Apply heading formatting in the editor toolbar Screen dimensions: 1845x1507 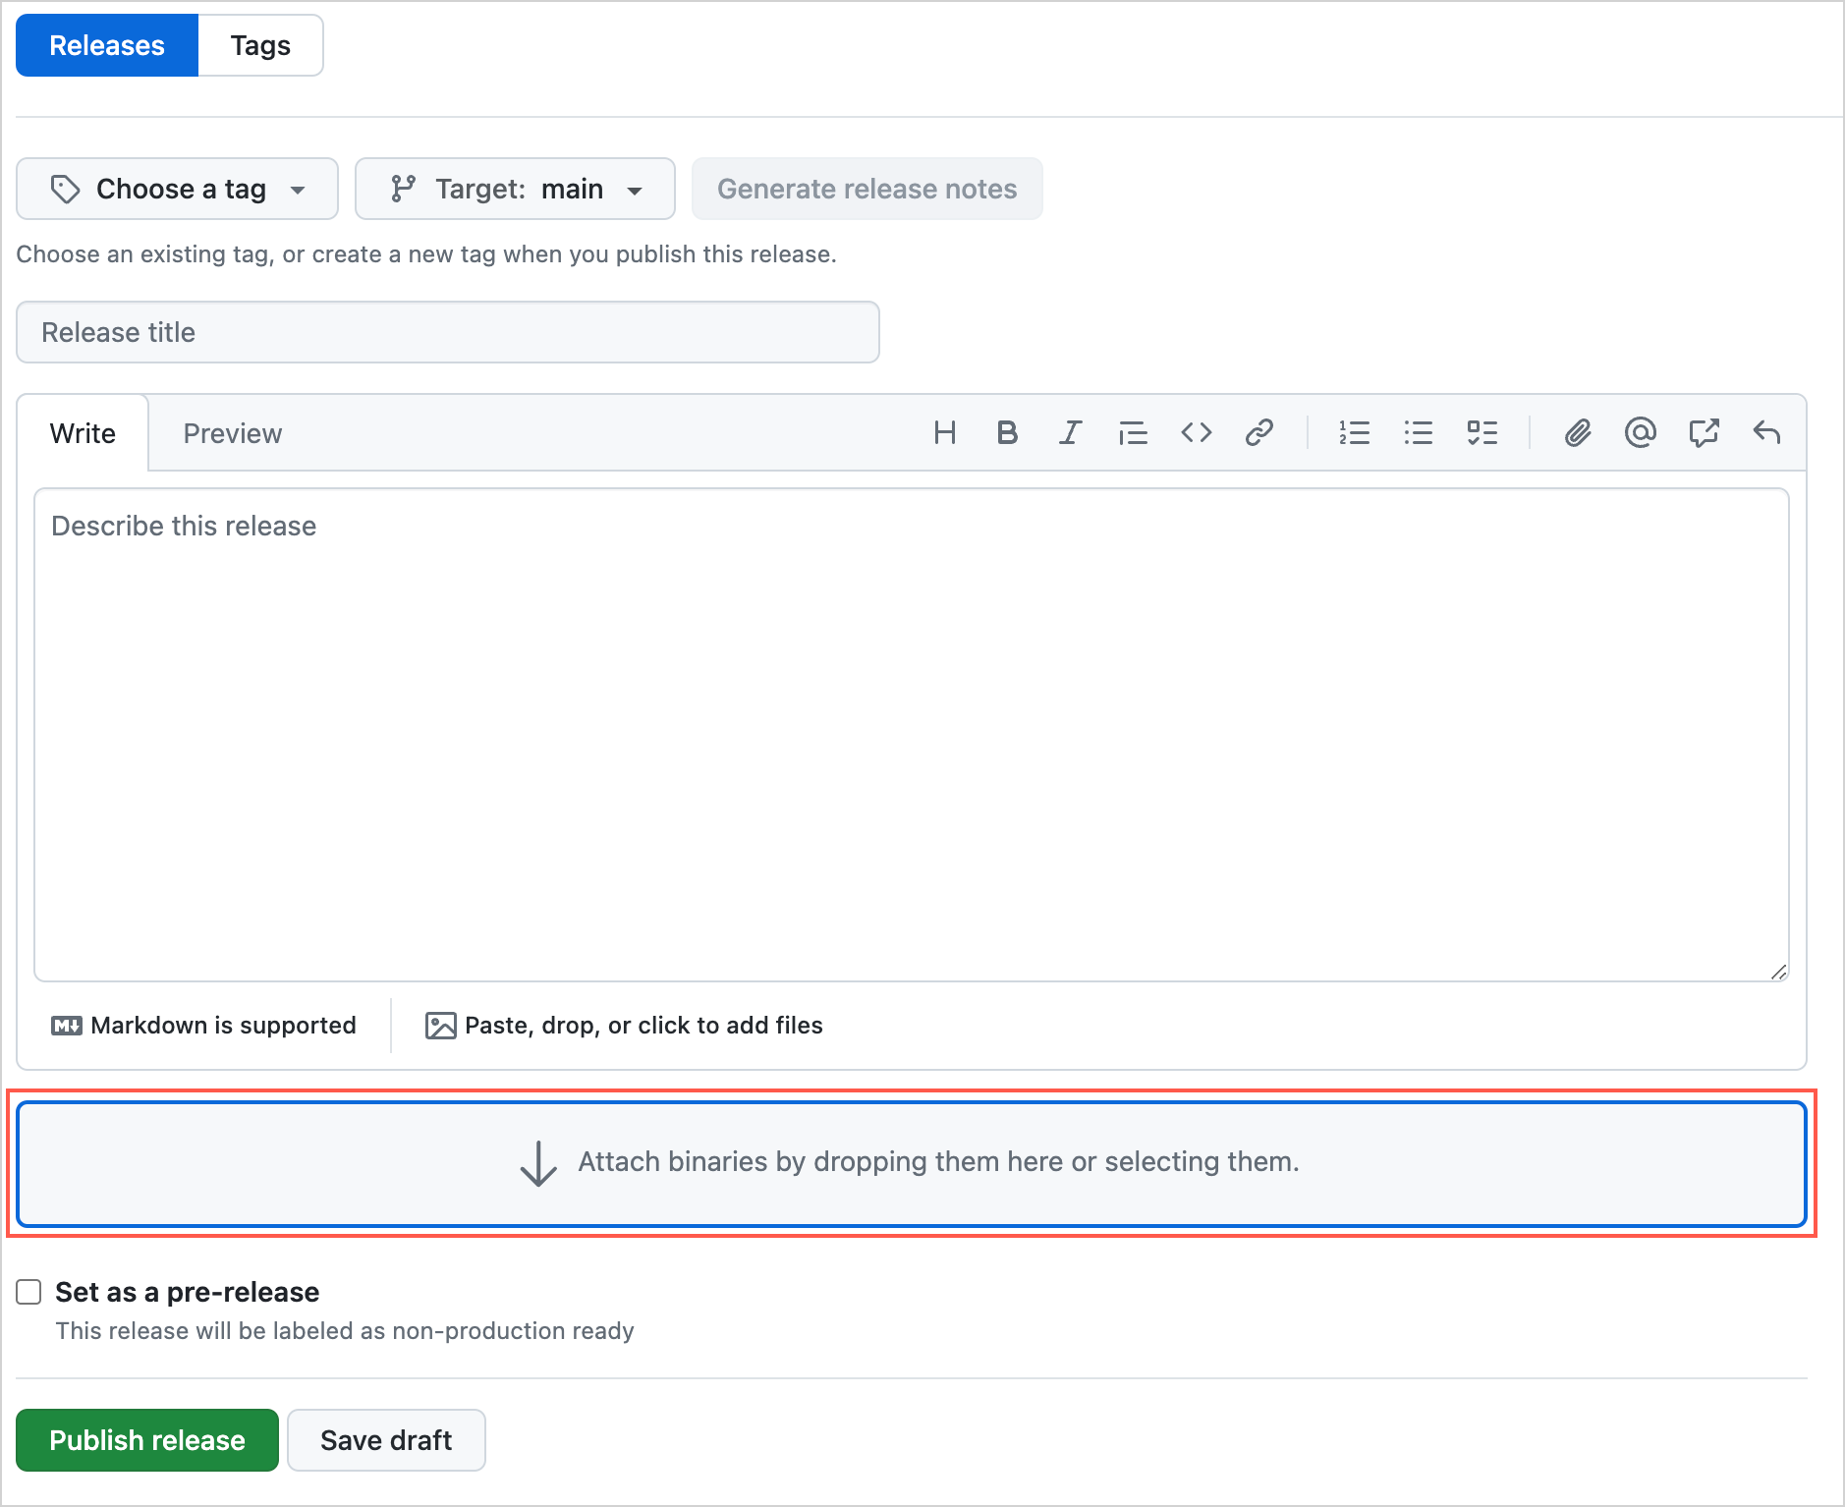tap(945, 432)
